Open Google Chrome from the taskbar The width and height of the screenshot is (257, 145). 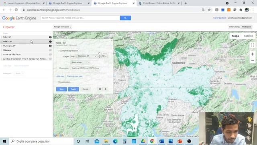152,141
